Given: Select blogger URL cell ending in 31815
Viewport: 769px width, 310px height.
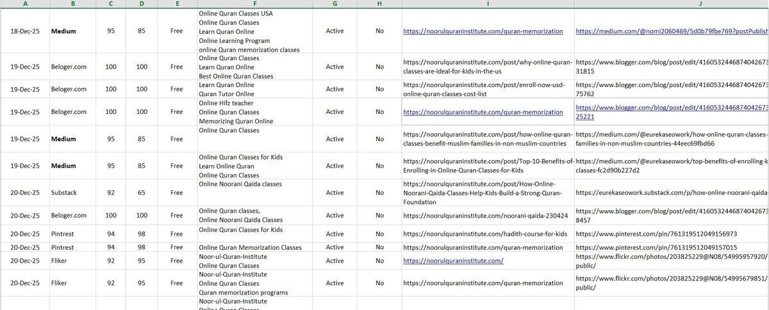Looking at the screenshot, I should point(672,67).
